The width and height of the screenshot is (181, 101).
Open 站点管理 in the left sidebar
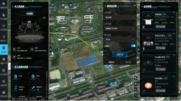pos(4,72)
